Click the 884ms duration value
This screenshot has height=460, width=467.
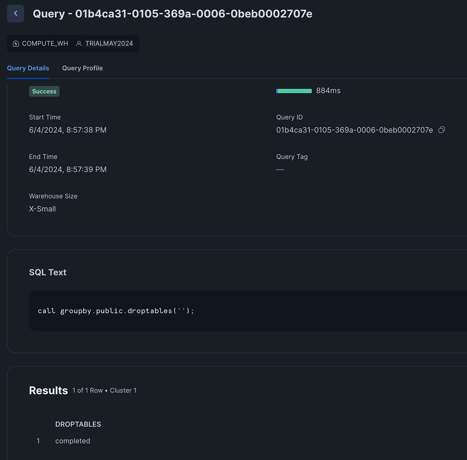[x=328, y=90]
